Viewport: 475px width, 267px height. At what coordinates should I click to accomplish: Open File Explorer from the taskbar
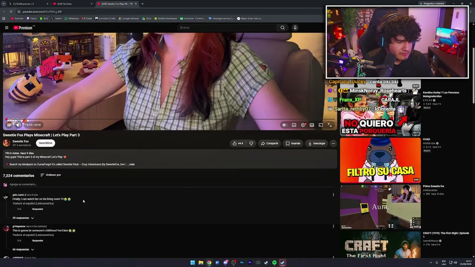pyautogui.click(x=201, y=263)
